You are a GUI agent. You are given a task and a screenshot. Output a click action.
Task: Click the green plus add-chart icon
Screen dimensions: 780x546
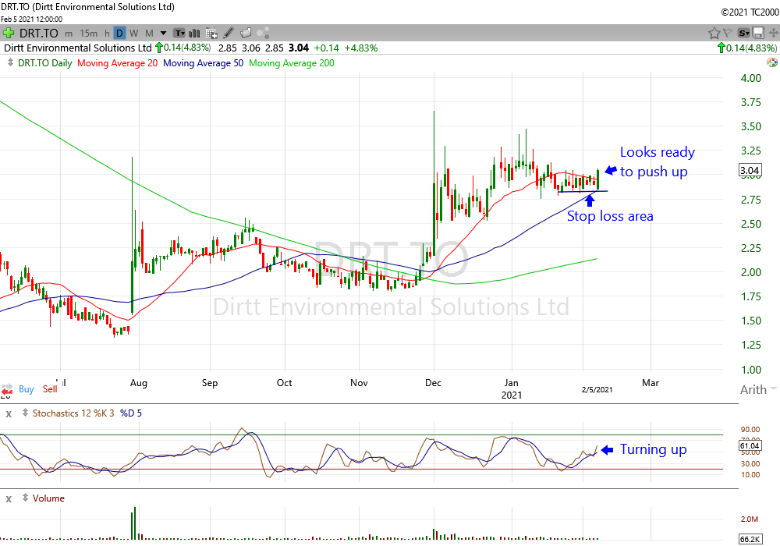click(9, 34)
